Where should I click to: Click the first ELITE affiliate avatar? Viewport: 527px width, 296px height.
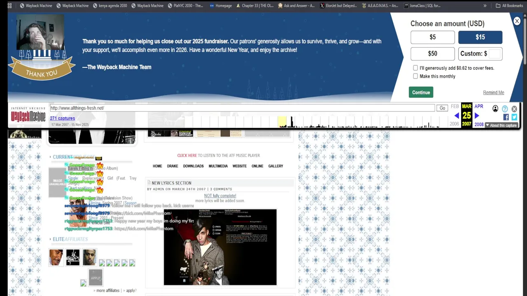click(x=56, y=257)
